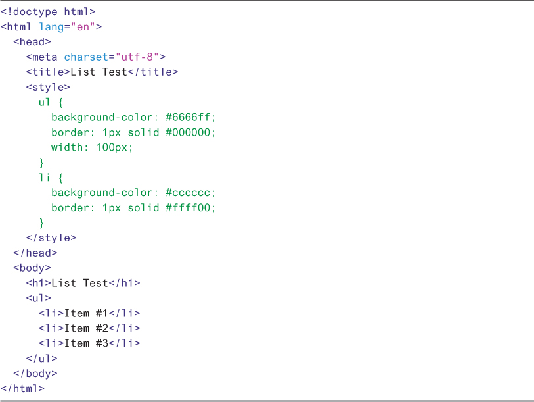Image resolution: width=534 pixels, height=402 pixels.
Task: Click the Item #2 list item line
Action: (89, 328)
